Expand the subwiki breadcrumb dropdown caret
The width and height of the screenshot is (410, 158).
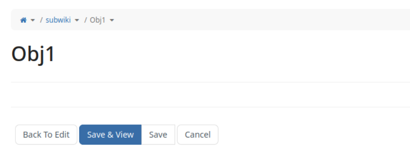tap(77, 20)
